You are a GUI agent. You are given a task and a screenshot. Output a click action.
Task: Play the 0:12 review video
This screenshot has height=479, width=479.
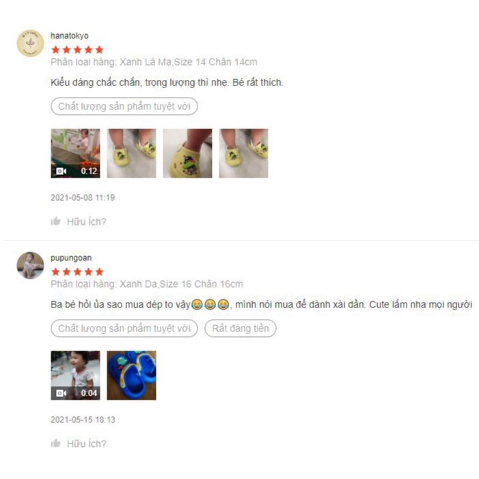75,153
